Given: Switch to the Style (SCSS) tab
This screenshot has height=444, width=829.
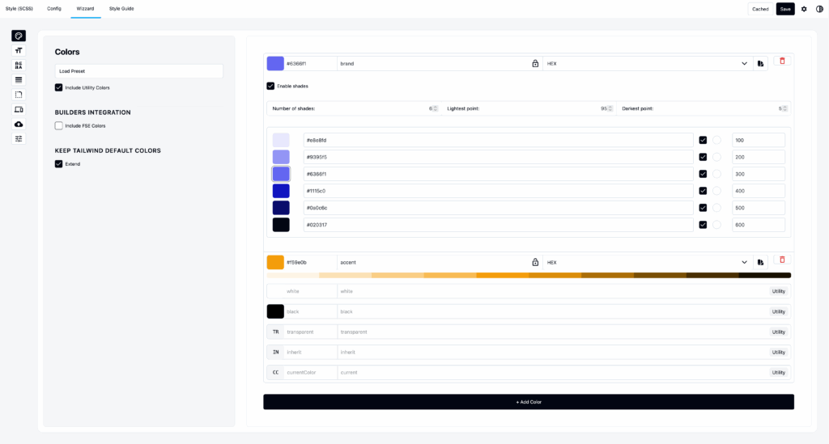Looking at the screenshot, I should coord(19,9).
